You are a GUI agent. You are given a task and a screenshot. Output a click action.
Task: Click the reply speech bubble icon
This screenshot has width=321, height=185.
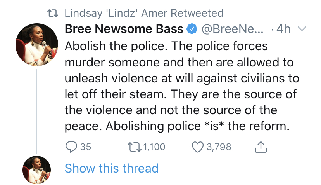point(71,147)
